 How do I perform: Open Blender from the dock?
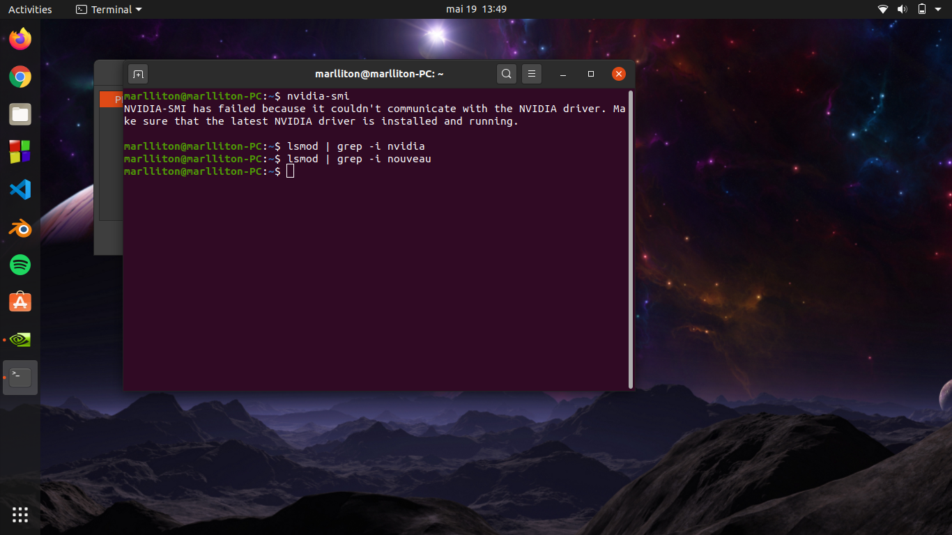(x=20, y=227)
